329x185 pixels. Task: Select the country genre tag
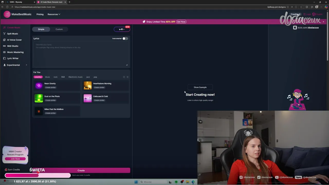(38, 77)
